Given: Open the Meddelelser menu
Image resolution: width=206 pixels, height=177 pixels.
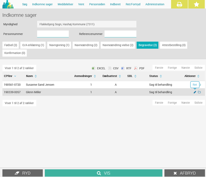Looking at the screenshot, I should point(65,4).
